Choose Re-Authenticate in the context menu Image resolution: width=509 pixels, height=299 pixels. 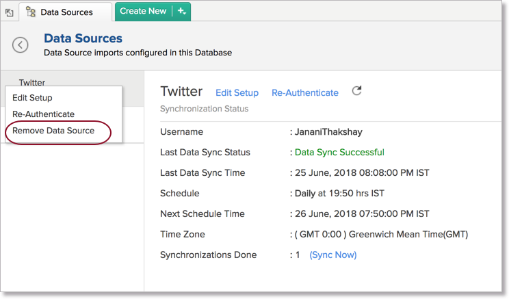pos(43,114)
